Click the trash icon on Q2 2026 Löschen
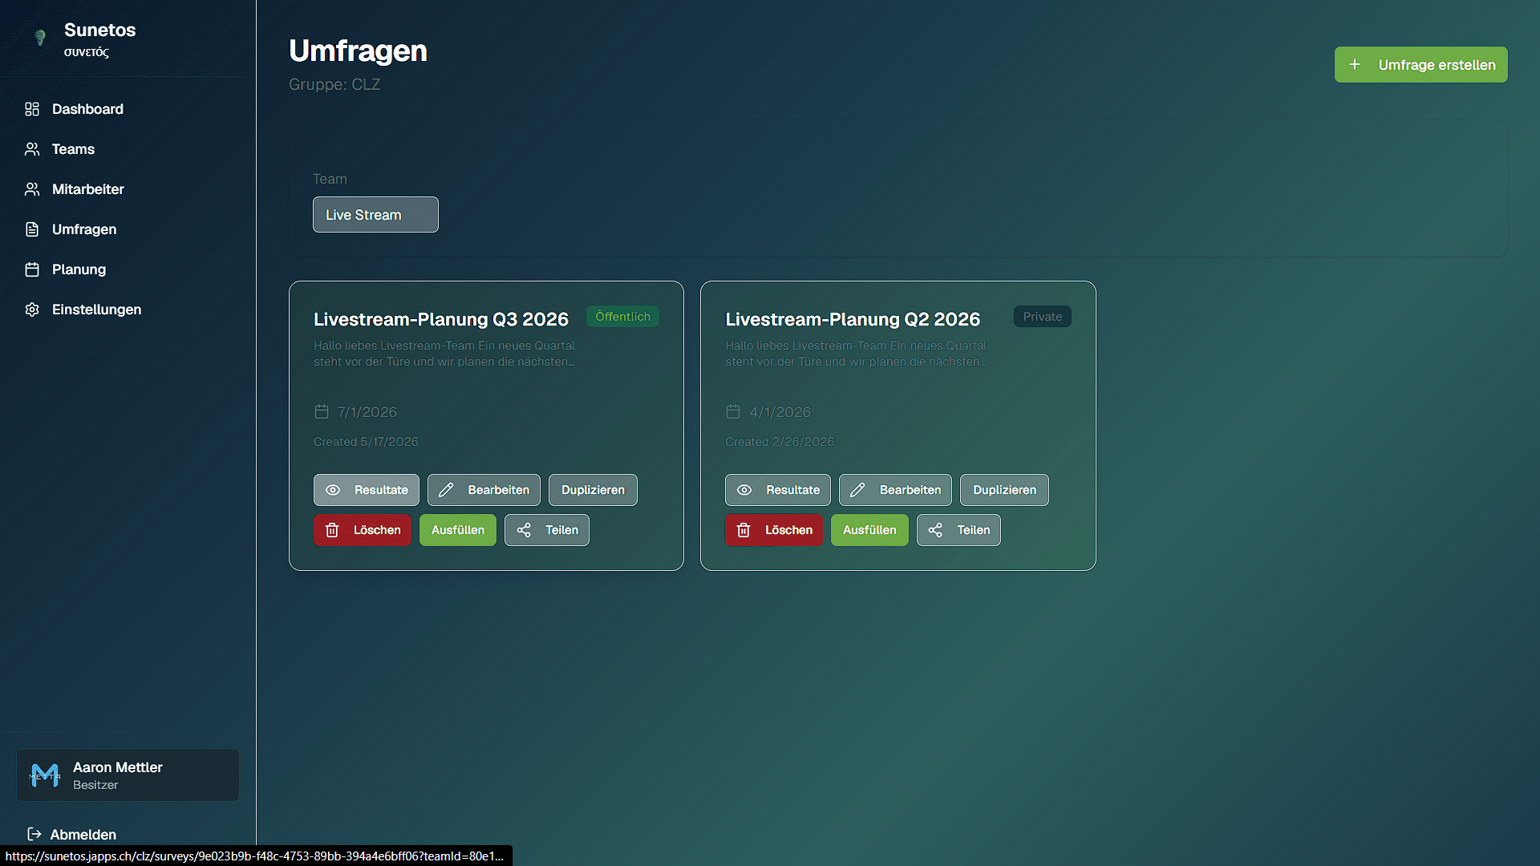 point(744,530)
